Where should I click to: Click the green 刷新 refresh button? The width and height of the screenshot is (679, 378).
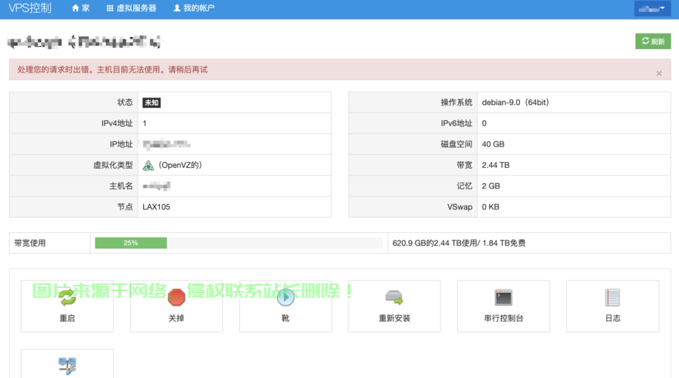pos(653,41)
